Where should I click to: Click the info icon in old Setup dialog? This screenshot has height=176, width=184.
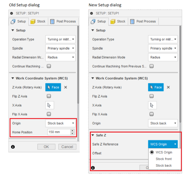coord(13,147)
